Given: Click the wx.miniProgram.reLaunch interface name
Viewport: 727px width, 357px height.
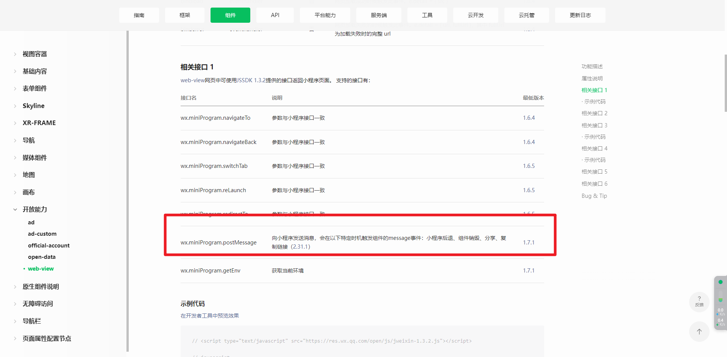Looking at the screenshot, I should pyautogui.click(x=213, y=190).
